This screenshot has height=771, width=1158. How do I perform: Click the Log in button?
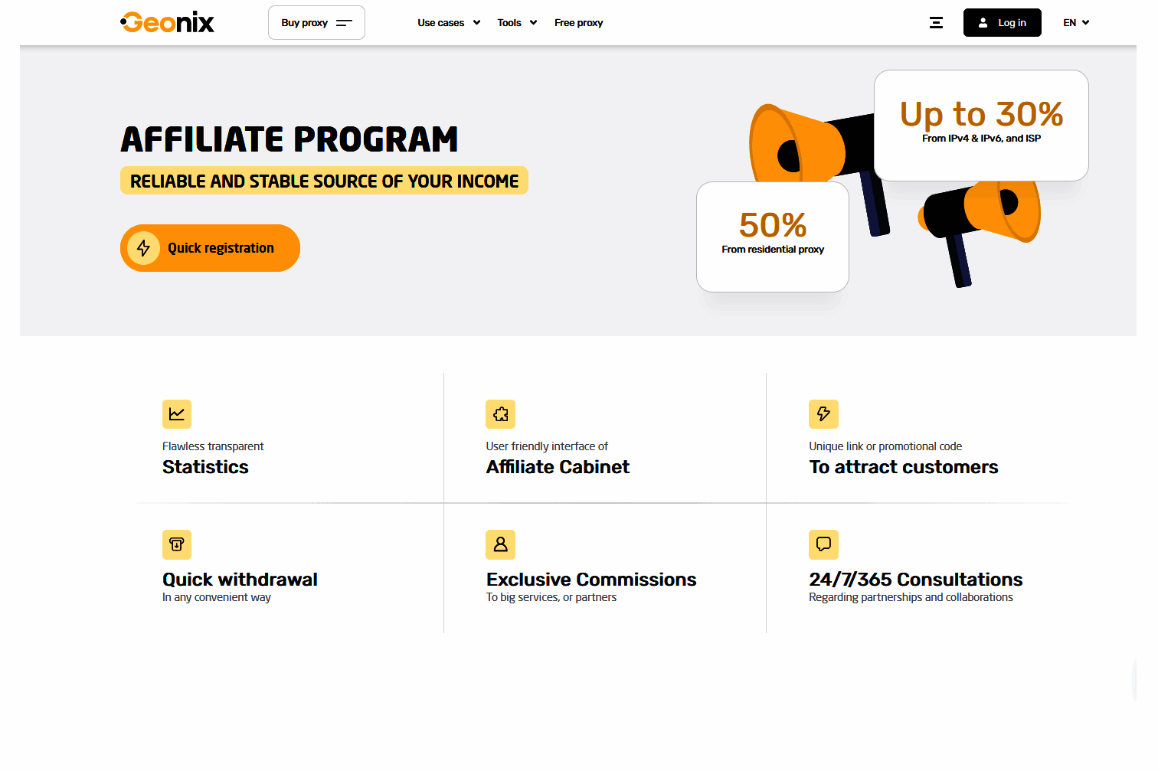[x=1002, y=23]
